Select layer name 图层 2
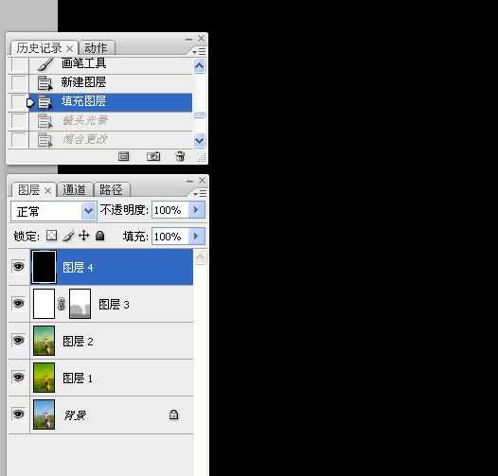The image size is (498, 476). click(78, 342)
